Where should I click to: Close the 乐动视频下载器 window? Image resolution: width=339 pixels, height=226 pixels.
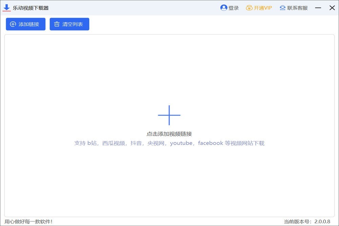pyautogui.click(x=332, y=8)
